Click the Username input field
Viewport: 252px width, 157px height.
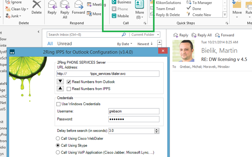(x=134, y=111)
